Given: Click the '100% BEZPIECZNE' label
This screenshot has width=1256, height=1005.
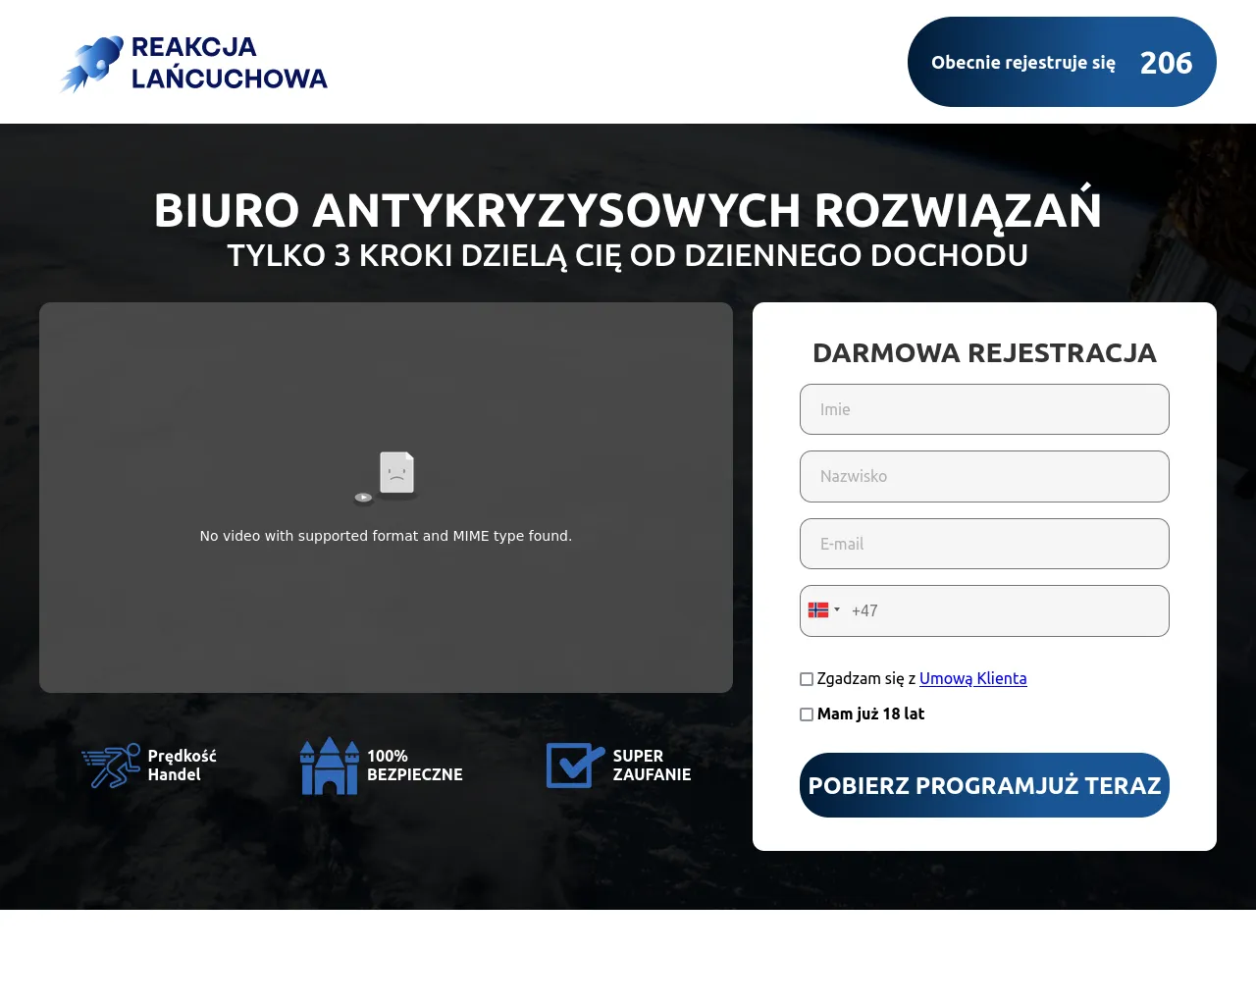Looking at the screenshot, I should pos(415,766).
